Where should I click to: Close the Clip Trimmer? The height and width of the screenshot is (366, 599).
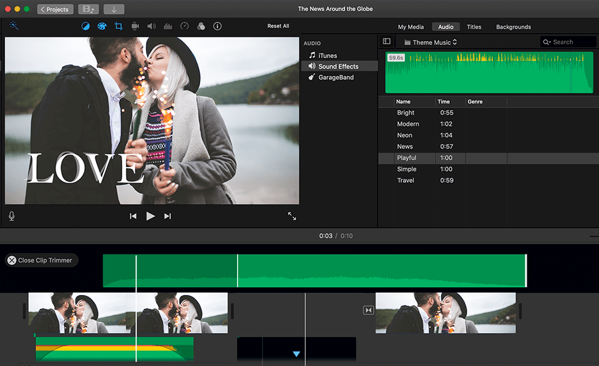[41, 260]
